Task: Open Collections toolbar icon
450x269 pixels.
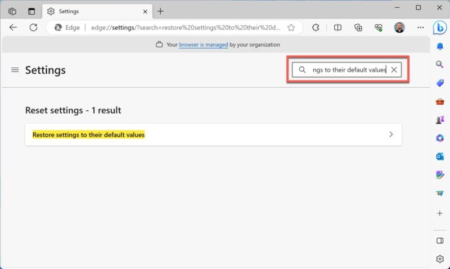Action: (358, 28)
